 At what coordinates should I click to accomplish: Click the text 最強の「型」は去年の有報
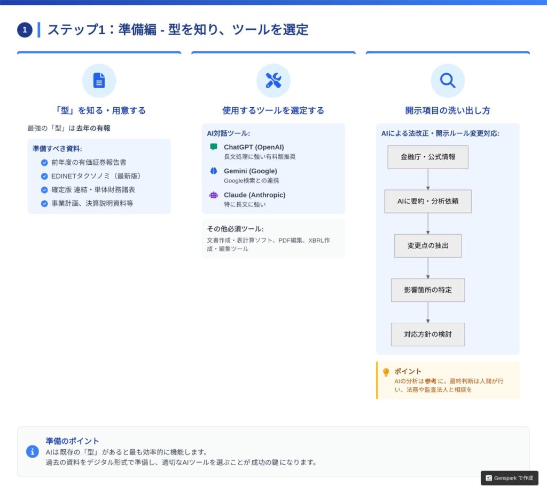[x=69, y=128]
